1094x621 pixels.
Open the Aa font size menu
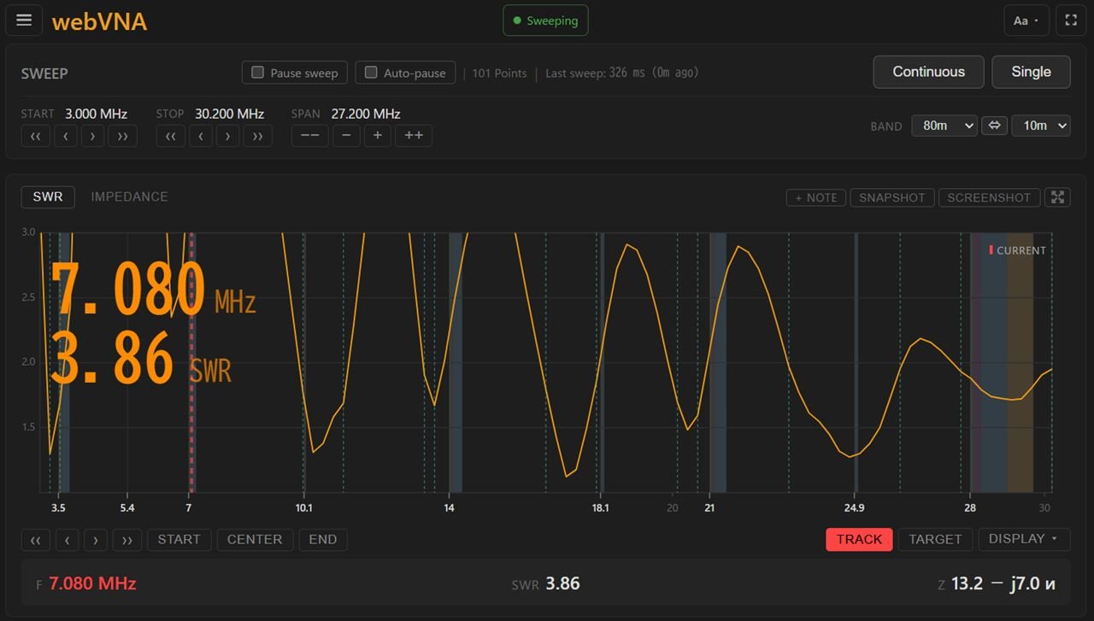(x=1026, y=21)
